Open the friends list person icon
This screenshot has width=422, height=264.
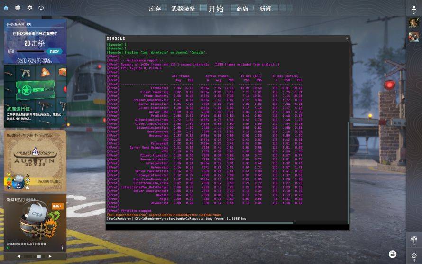point(413,8)
